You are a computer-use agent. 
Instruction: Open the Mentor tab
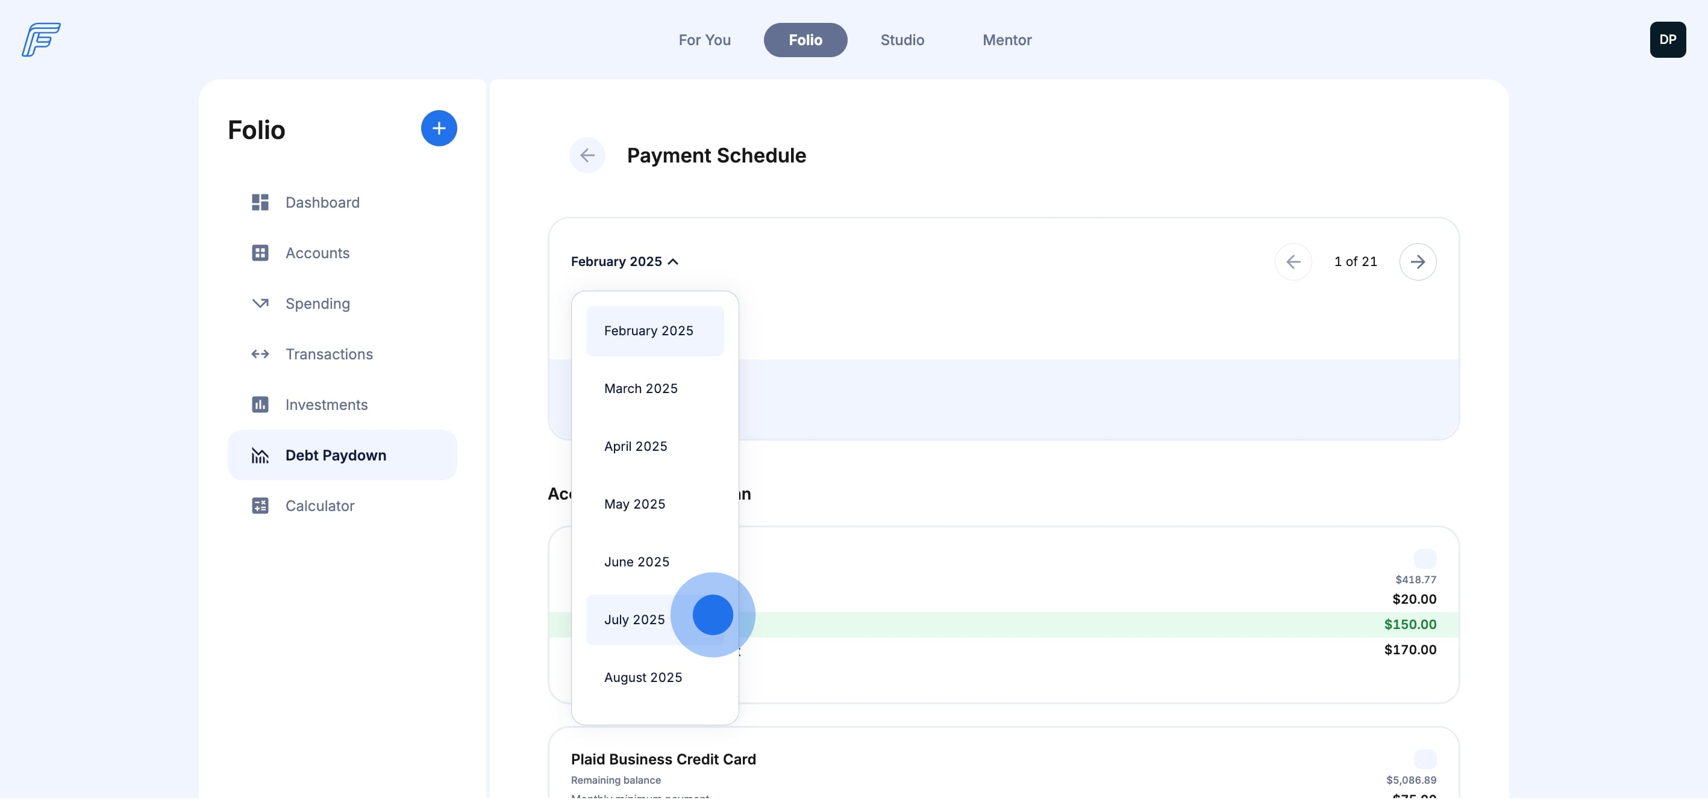[x=1007, y=40]
